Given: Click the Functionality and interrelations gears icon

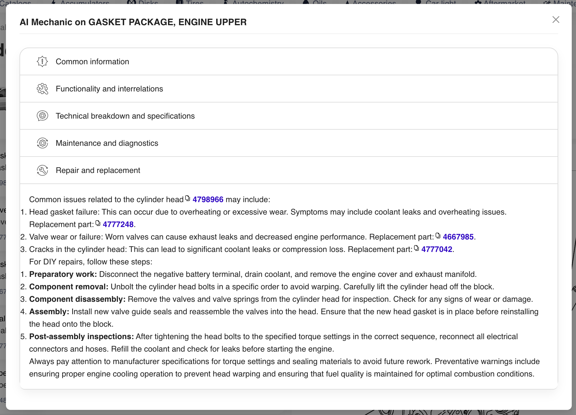Looking at the screenshot, I should pyautogui.click(x=42, y=89).
